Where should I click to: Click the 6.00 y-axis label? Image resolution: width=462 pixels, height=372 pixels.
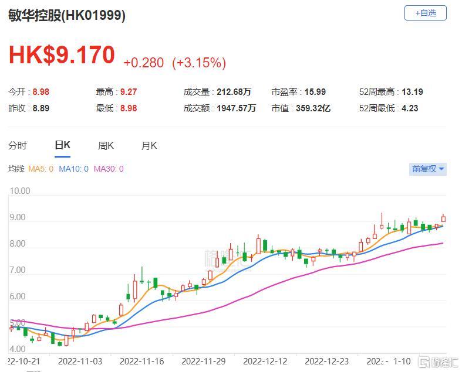pos(18,296)
